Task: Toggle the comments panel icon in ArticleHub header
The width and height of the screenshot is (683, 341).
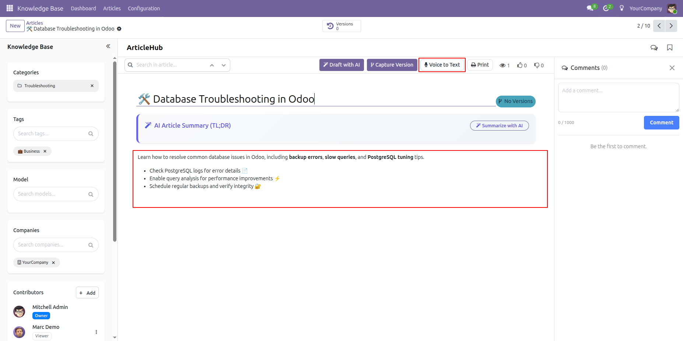Action: click(x=654, y=47)
